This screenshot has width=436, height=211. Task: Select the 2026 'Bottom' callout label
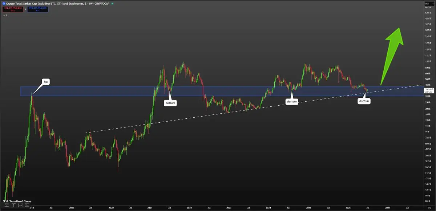[x=364, y=101]
